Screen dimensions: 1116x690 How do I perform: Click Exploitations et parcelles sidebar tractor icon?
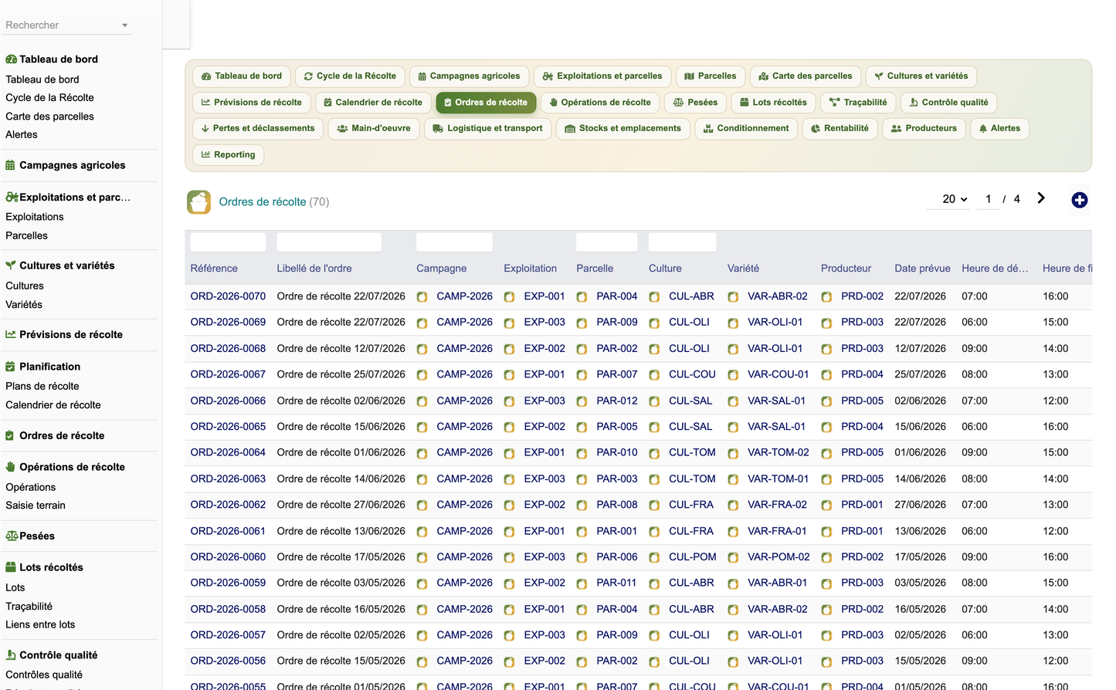tap(12, 197)
